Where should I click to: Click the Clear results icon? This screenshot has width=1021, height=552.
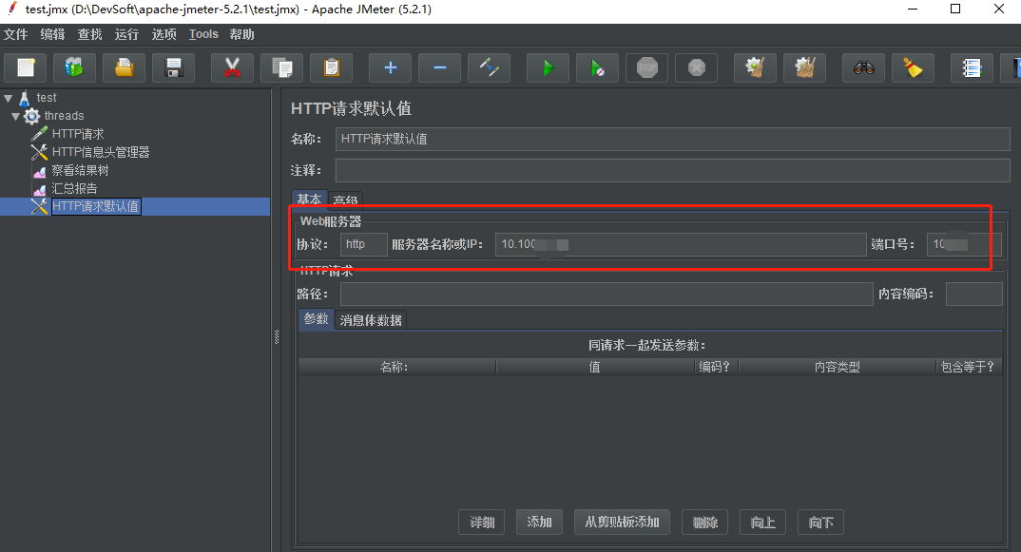coord(756,67)
